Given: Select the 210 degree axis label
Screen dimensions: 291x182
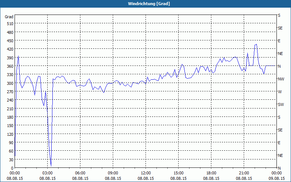Looking at the screenshot, I should (x=11, y=108).
